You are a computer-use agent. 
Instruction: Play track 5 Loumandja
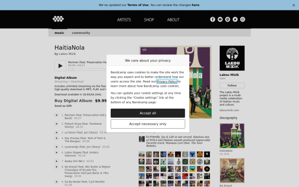point(57,147)
